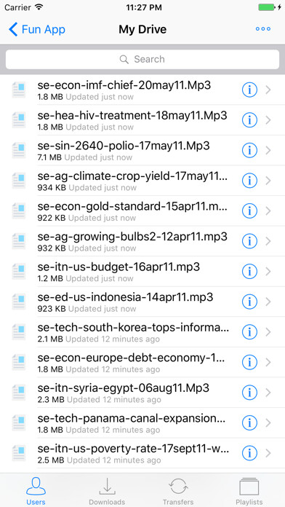Screen dimensions: 285x507
Task: Tap the 7.1 MB file size text
Action: click(x=49, y=157)
